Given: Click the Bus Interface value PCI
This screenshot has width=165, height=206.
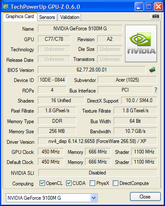Looking at the screenshot, I should pos(125,90).
